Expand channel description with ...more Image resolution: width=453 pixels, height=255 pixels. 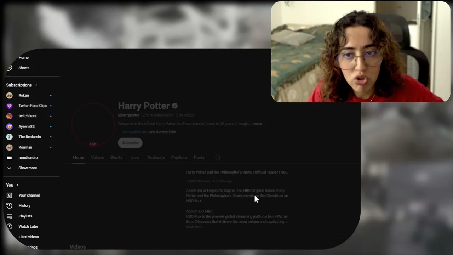256,124
